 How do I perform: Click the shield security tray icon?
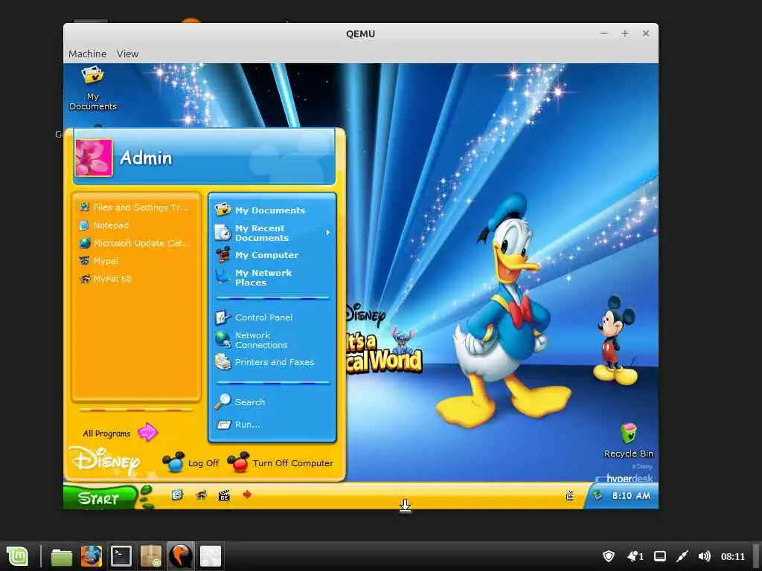pyautogui.click(x=609, y=556)
